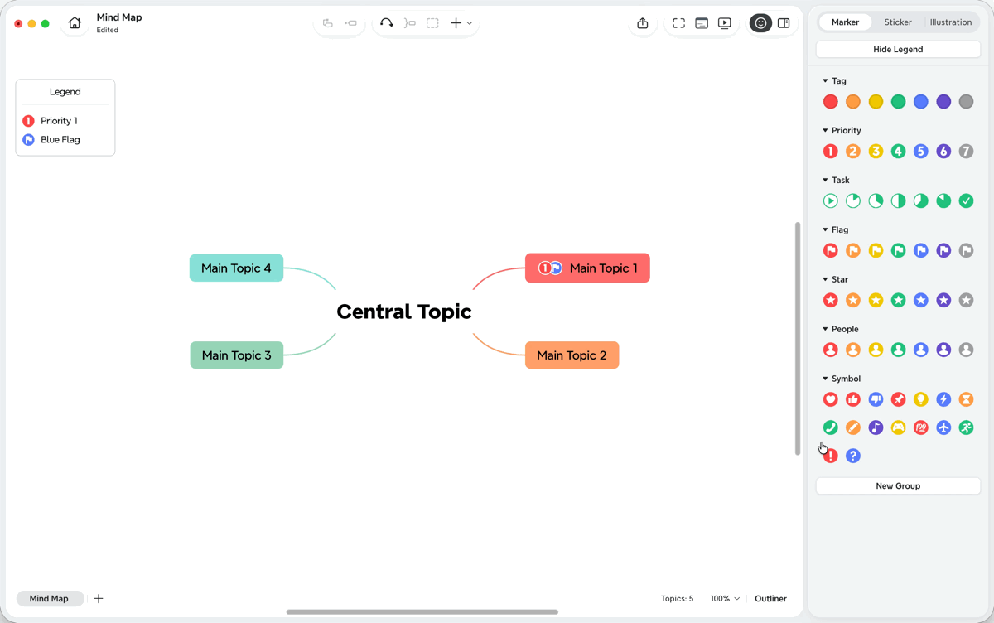Click the Home icon in the title bar

75,23
